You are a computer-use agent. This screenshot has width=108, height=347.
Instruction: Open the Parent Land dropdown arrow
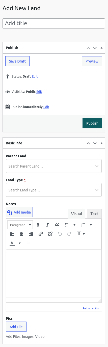tap(97, 166)
